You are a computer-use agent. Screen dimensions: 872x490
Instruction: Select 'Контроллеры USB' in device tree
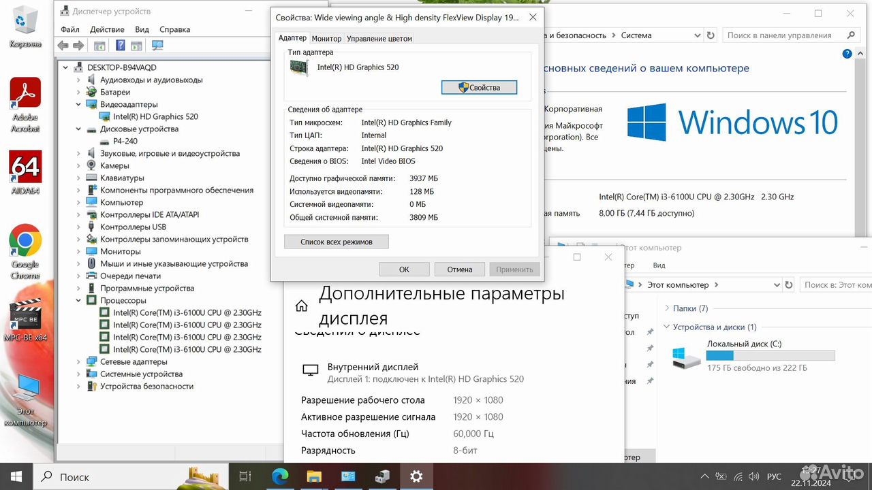[x=133, y=227]
